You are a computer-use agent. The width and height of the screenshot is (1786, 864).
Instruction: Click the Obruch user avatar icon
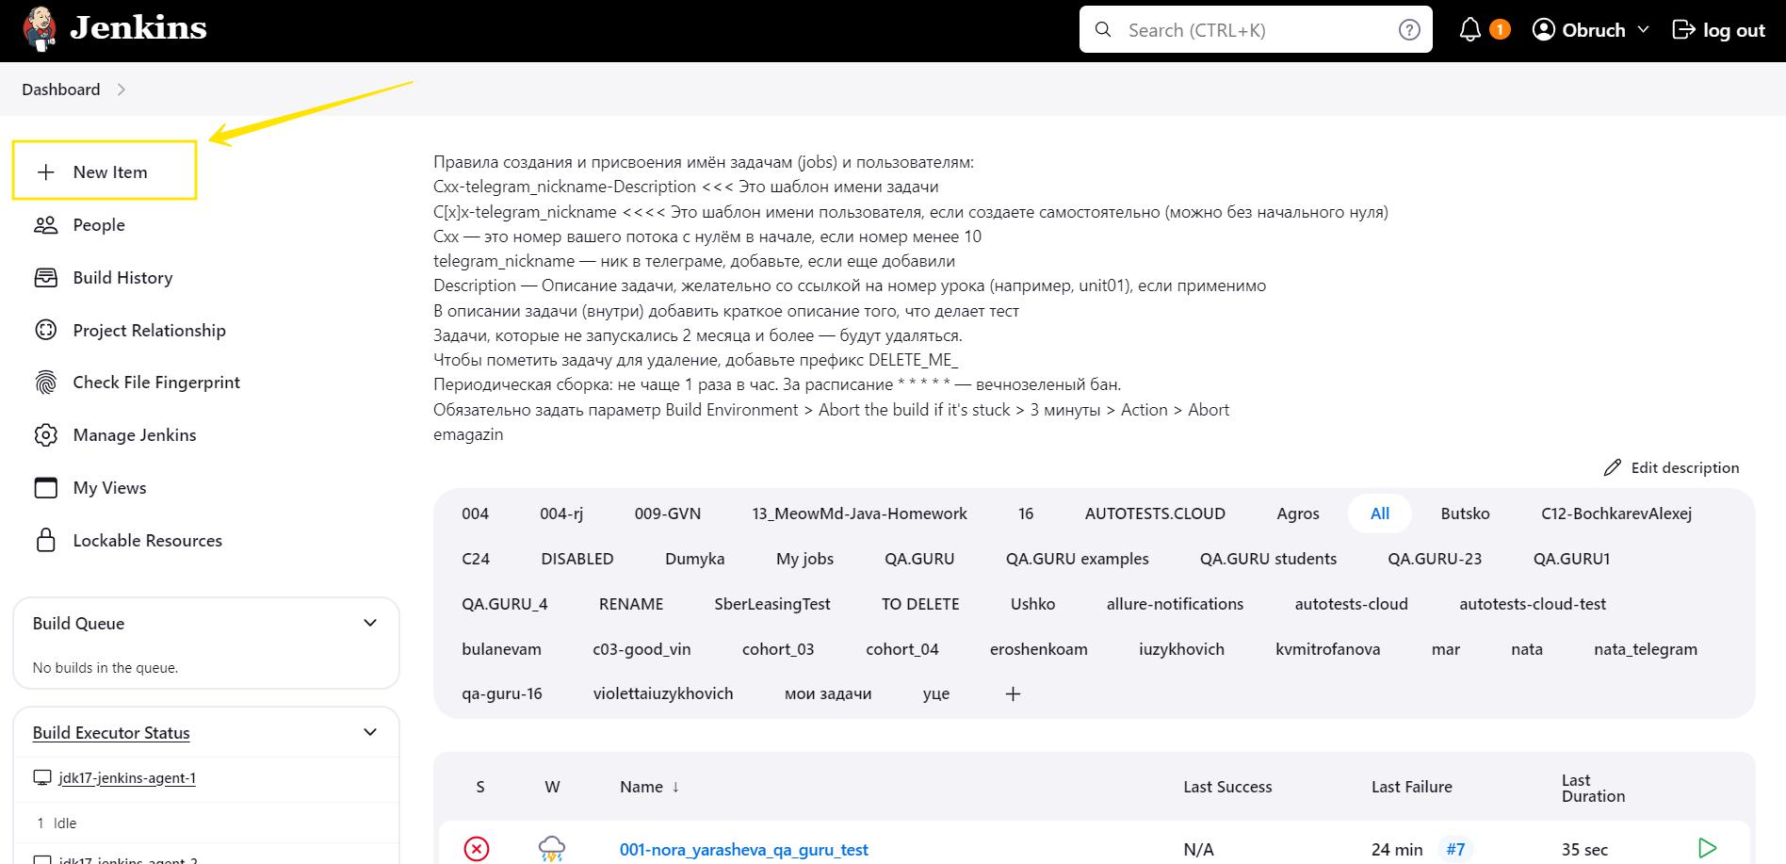pos(1543,30)
